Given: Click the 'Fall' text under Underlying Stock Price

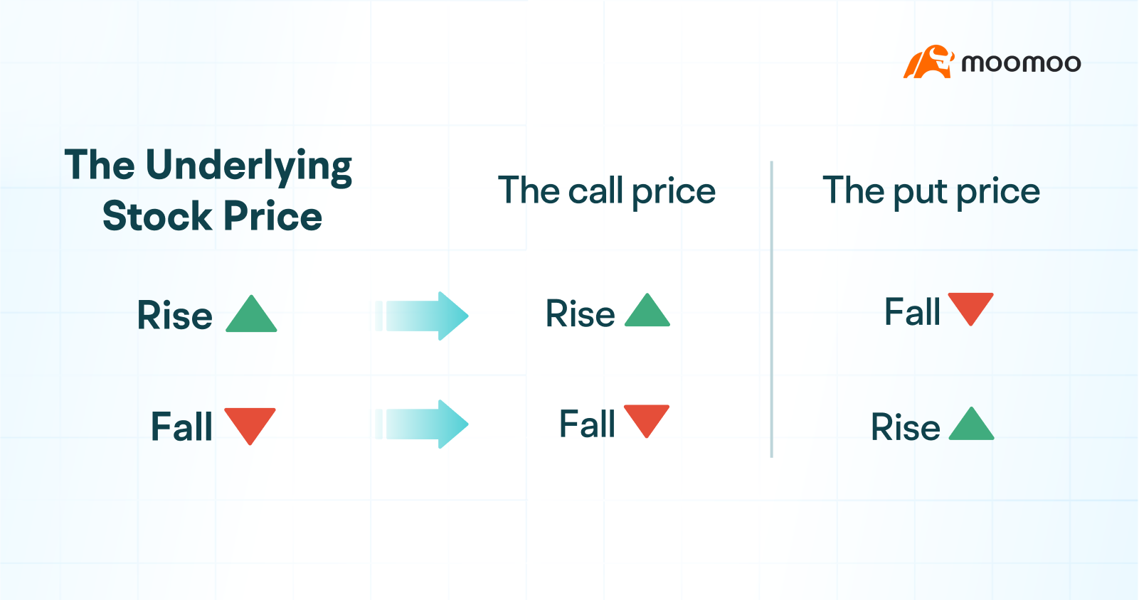Looking at the screenshot, I should pyautogui.click(x=181, y=427).
